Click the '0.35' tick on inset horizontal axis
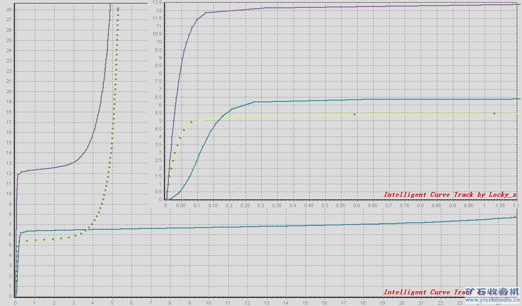Screen dimensions: 522x306 point(277,205)
